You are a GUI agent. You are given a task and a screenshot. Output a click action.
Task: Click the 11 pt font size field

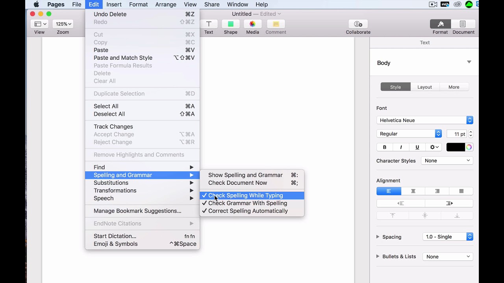coord(457,134)
